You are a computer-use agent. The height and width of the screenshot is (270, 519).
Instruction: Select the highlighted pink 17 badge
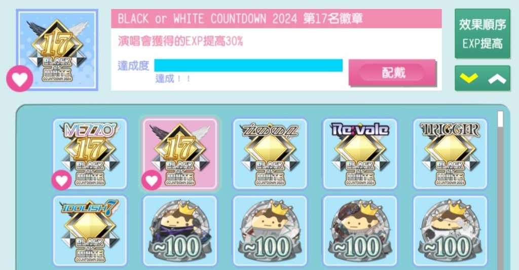pos(180,154)
